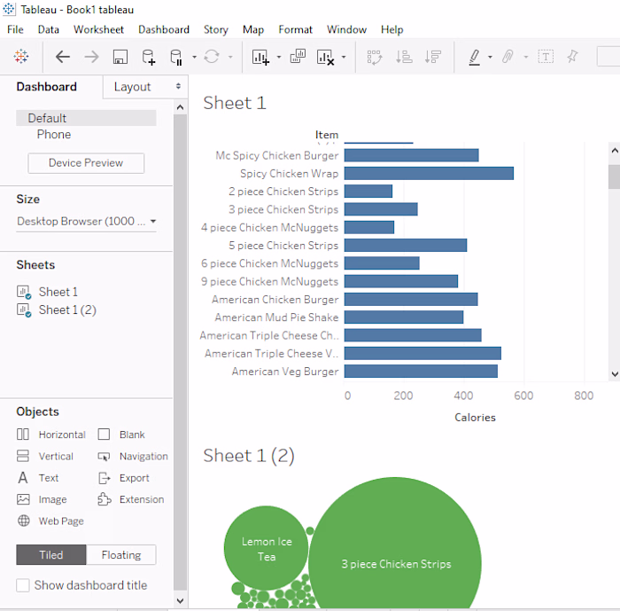620x611 pixels.
Task: Sort ascending toolbar icon
Action: click(404, 57)
